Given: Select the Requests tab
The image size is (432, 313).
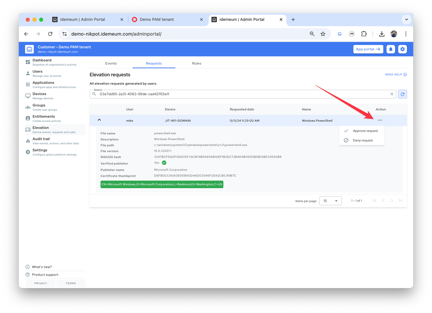Looking at the screenshot, I should coord(154,63).
